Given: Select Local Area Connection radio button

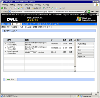Looking at the screenshot, I should coord(5,48).
